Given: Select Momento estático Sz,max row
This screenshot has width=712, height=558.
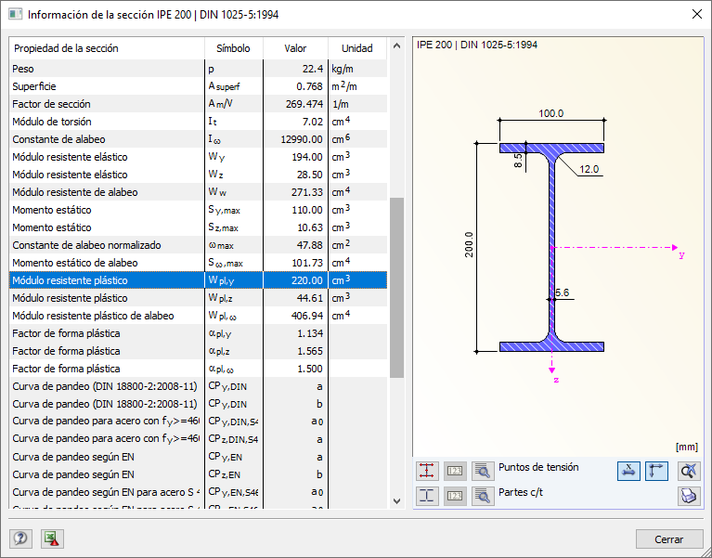Looking at the screenshot, I should pos(198,227).
